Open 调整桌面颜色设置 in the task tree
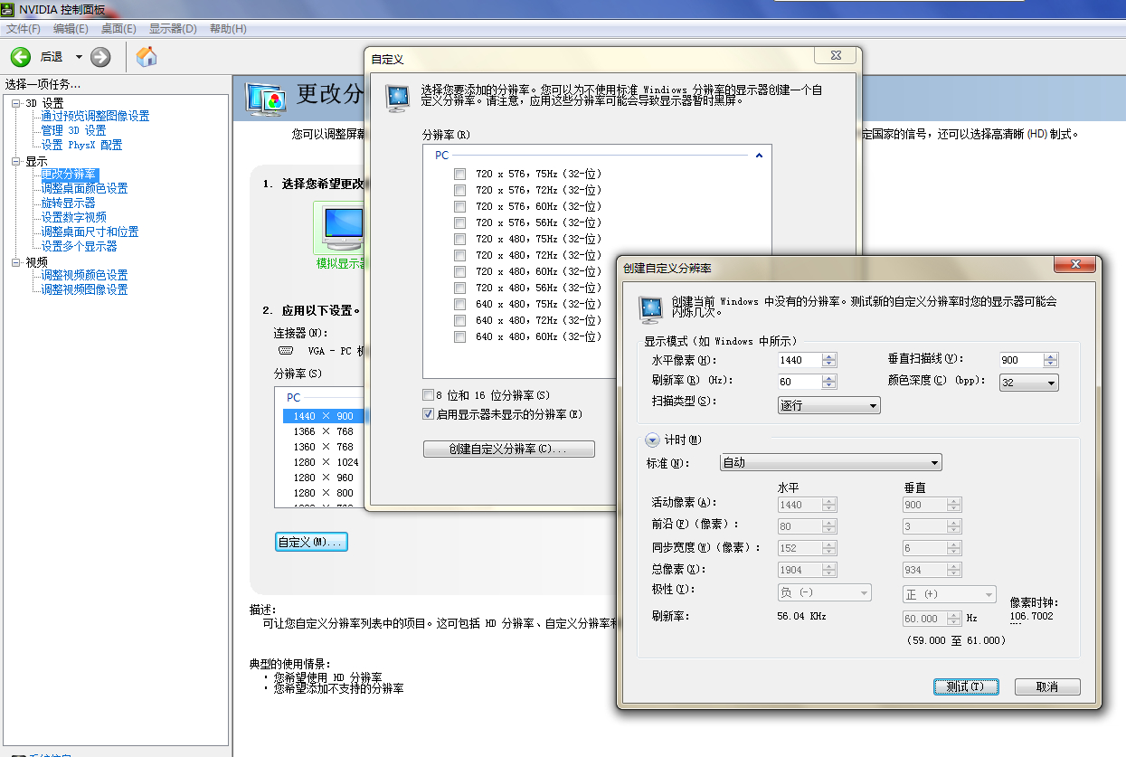 click(x=84, y=188)
